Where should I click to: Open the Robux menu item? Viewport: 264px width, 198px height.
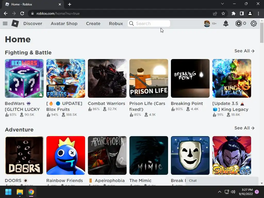click(116, 23)
